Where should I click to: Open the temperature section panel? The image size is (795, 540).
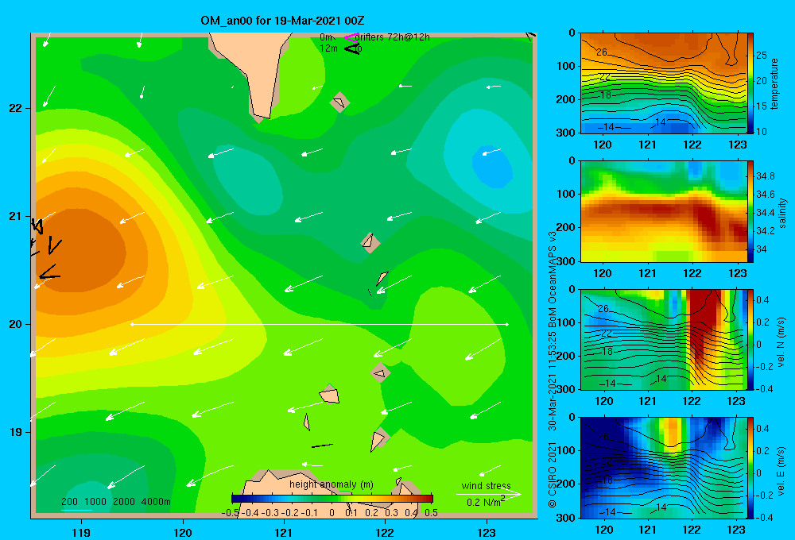pyautogui.click(x=664, y=83)
